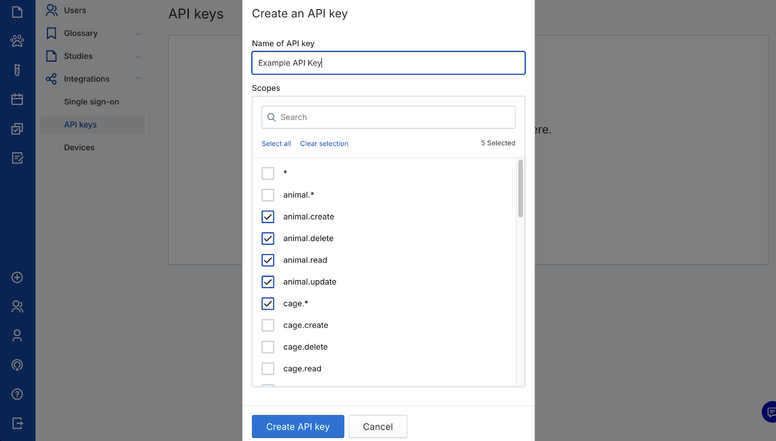Open Single sign-on settings

(x=91, y=102)
